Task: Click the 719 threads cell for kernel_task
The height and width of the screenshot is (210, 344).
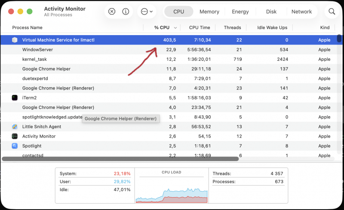Action: tap(238, 59)
